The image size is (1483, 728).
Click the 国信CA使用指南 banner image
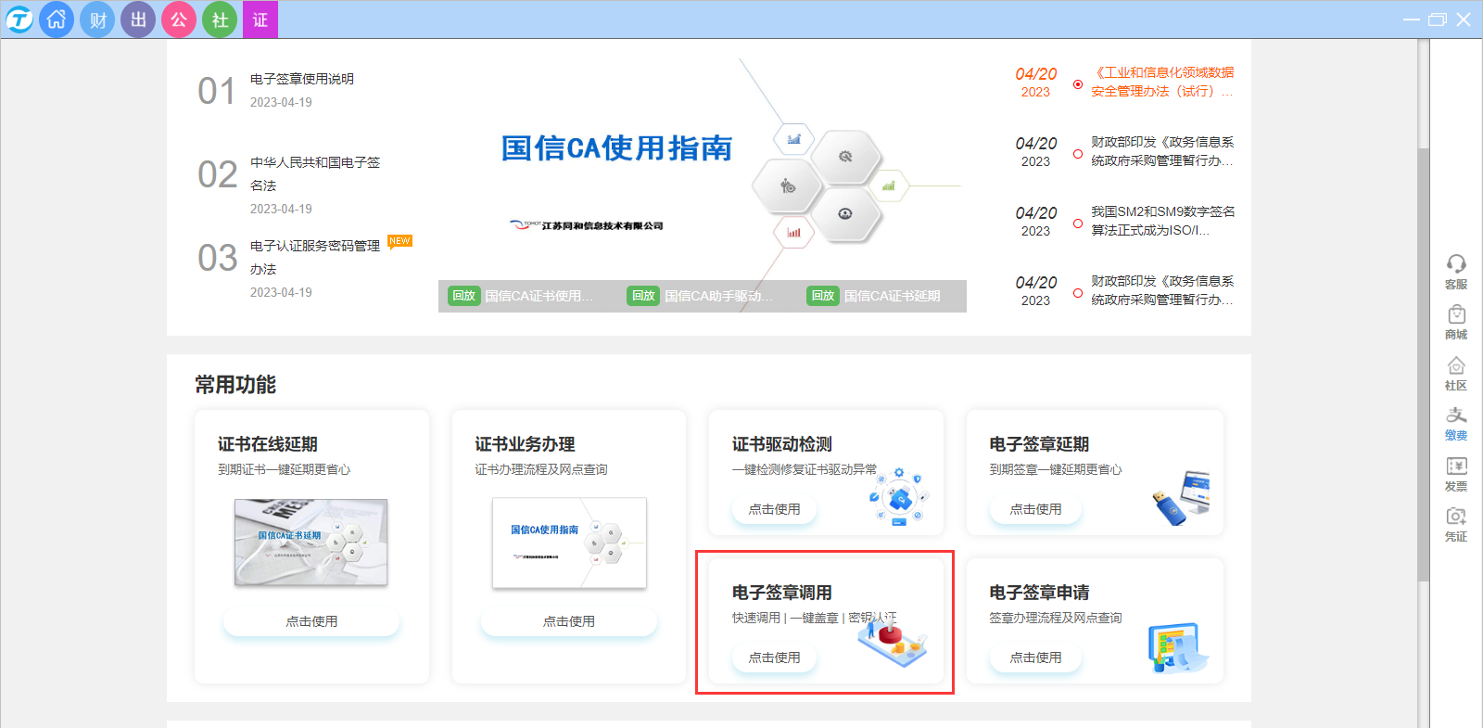tap(702, 176)
